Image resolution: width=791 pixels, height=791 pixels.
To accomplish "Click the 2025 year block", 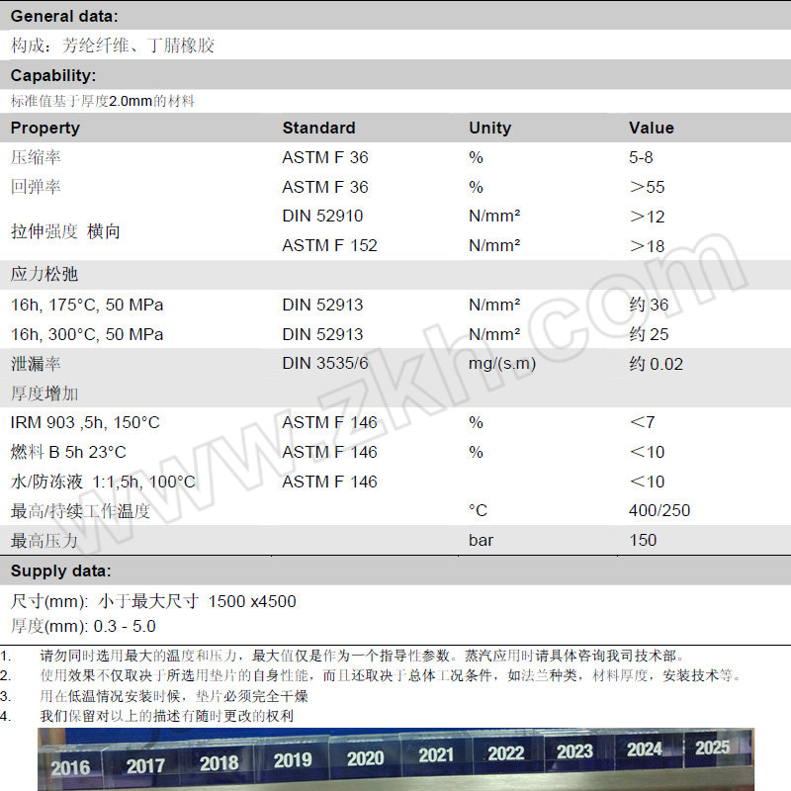I will [712, 747].
